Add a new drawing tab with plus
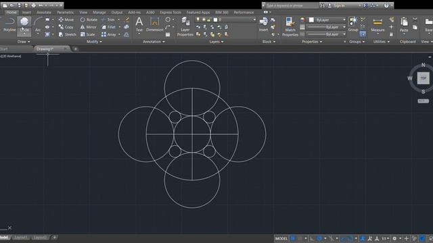Image resolution: width=433 pixels, height=243 pixels. 75,49
